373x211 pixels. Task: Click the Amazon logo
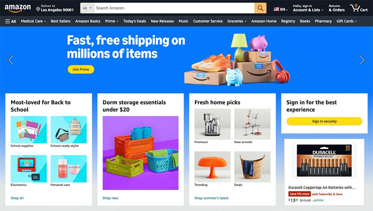18,8
